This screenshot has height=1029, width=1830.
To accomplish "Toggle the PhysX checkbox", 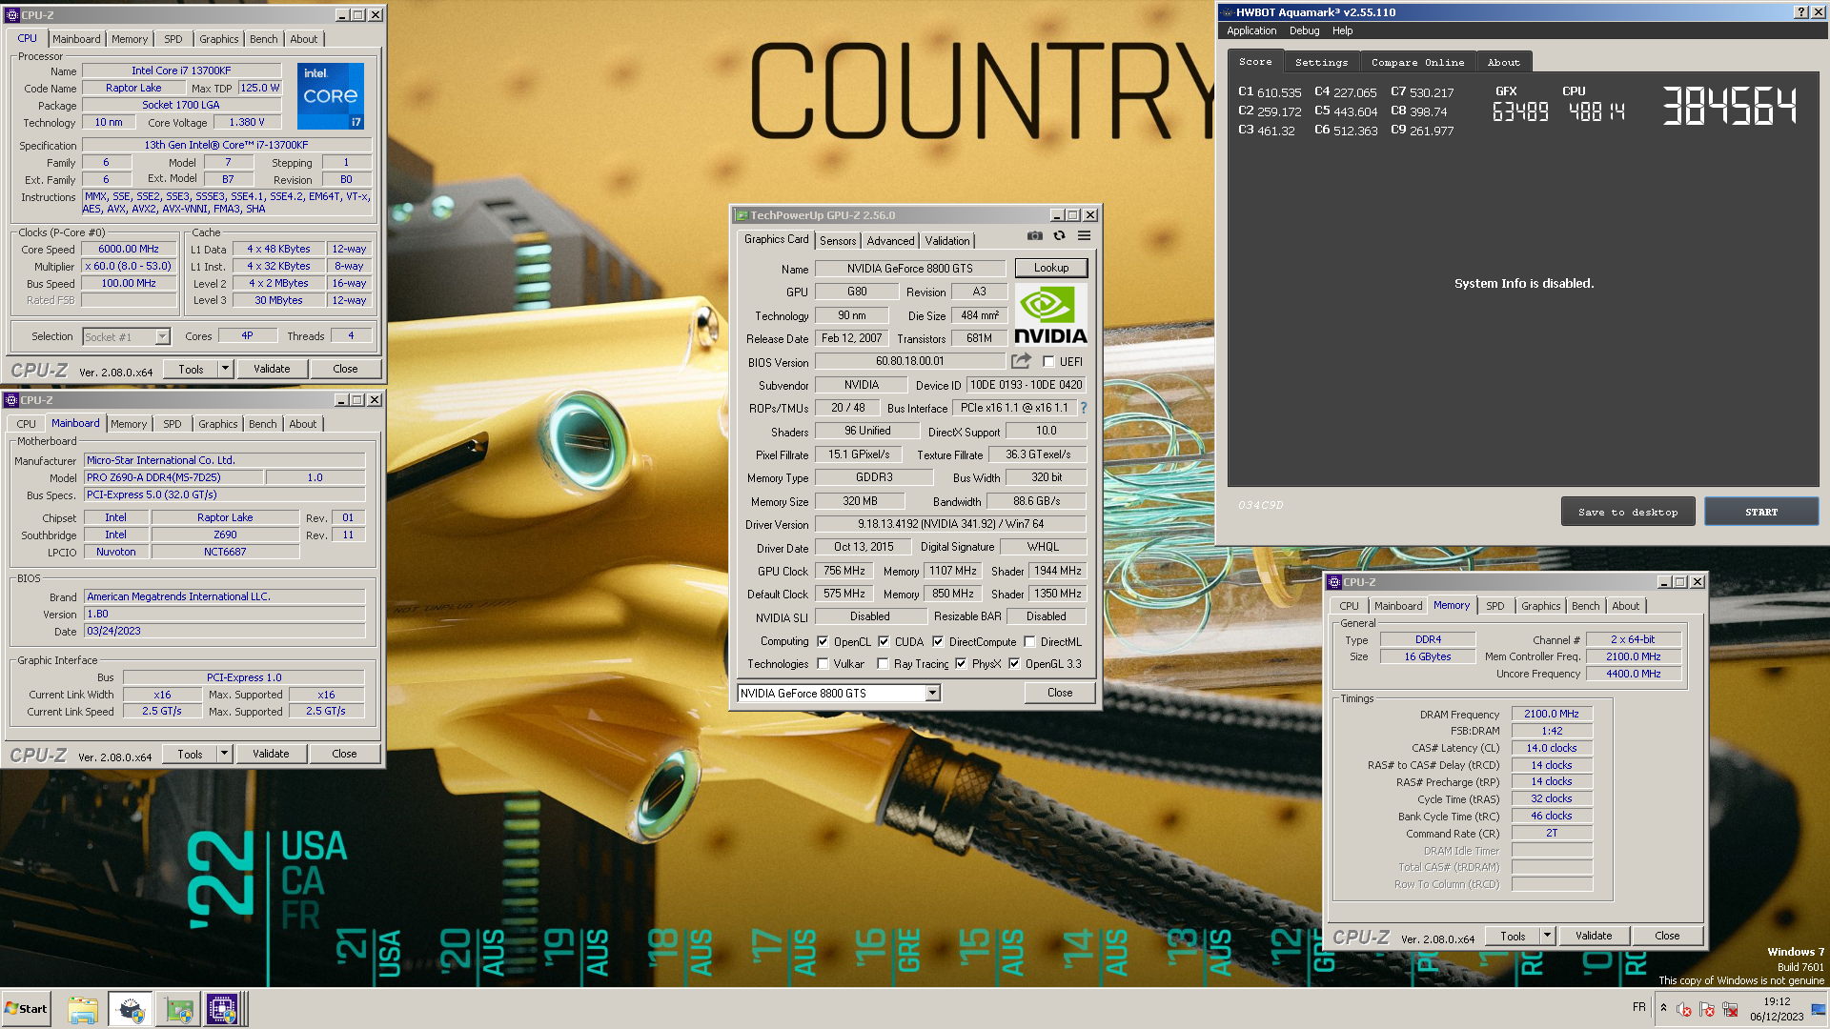I will (x=961, y=664).
